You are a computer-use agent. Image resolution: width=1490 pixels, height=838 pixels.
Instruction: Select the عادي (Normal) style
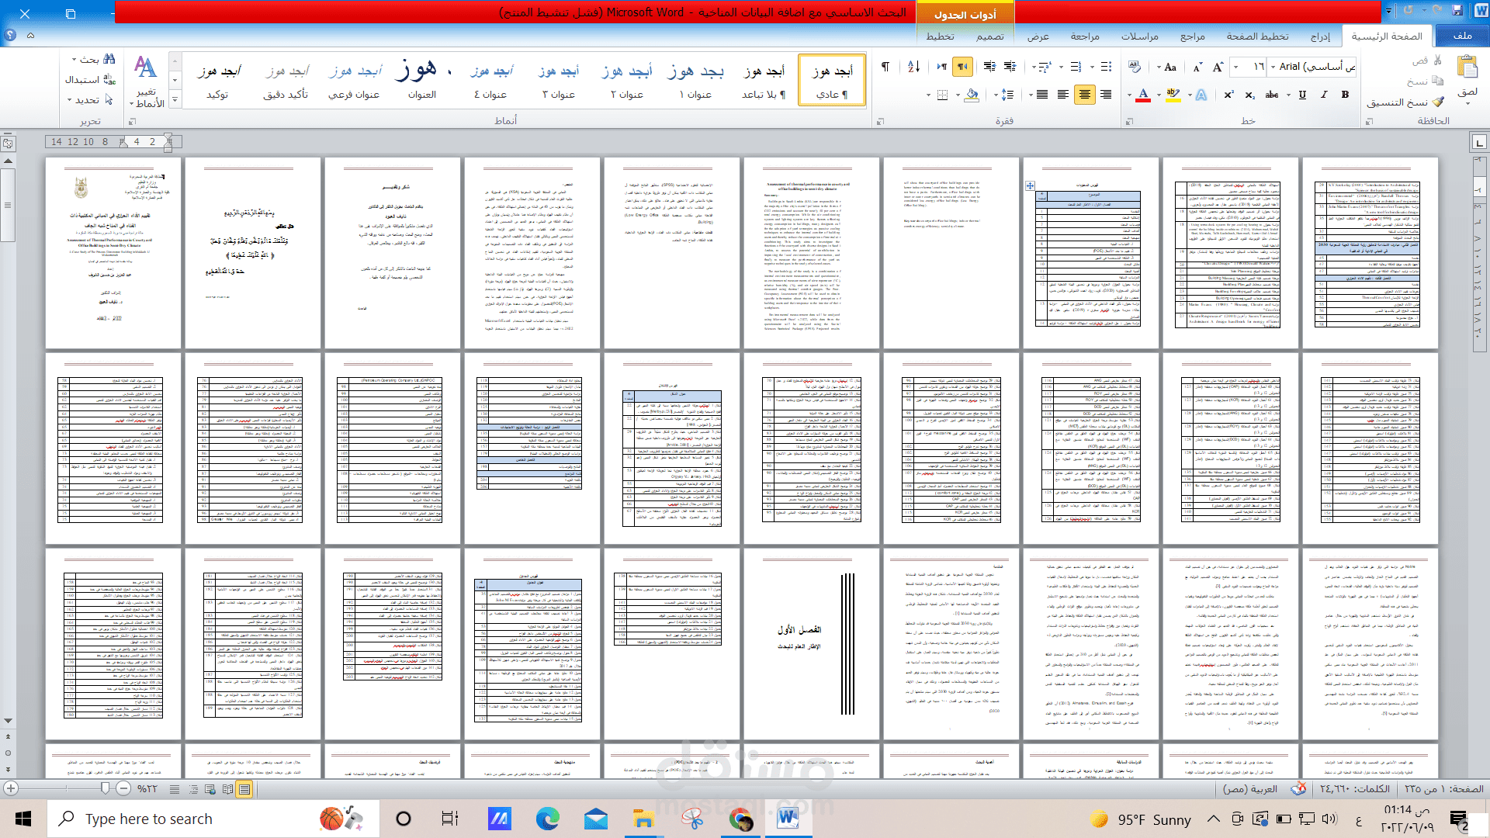pyautogui.click(x=831, y=80)
